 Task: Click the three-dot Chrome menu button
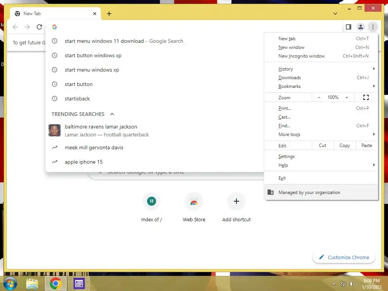(x=373, y=27)
